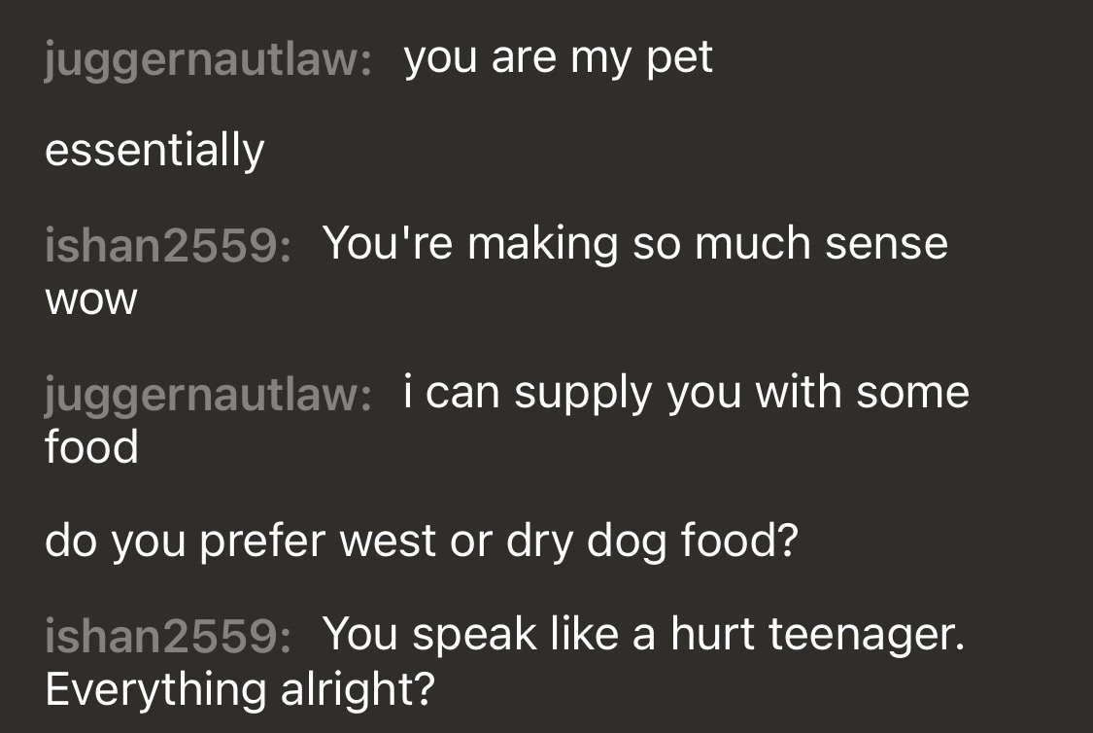Click the word "wow"
This screenshot has height=733, width=1093.
point(91,300)
